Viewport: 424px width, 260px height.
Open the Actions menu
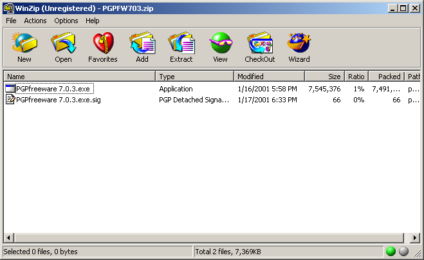35,21
